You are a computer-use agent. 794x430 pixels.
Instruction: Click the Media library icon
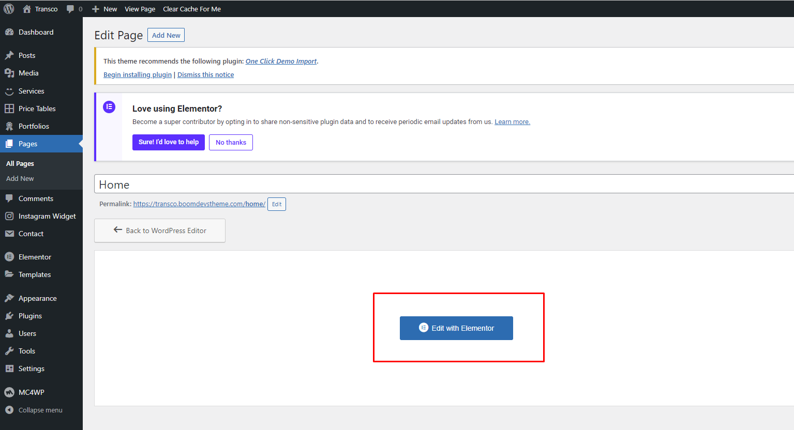pyautogui.click(x=9, y=73)
